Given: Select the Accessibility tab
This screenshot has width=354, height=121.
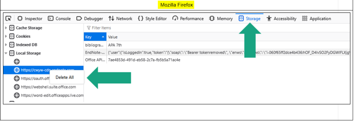Looking at the screenshot, I should tap(281, 19).
